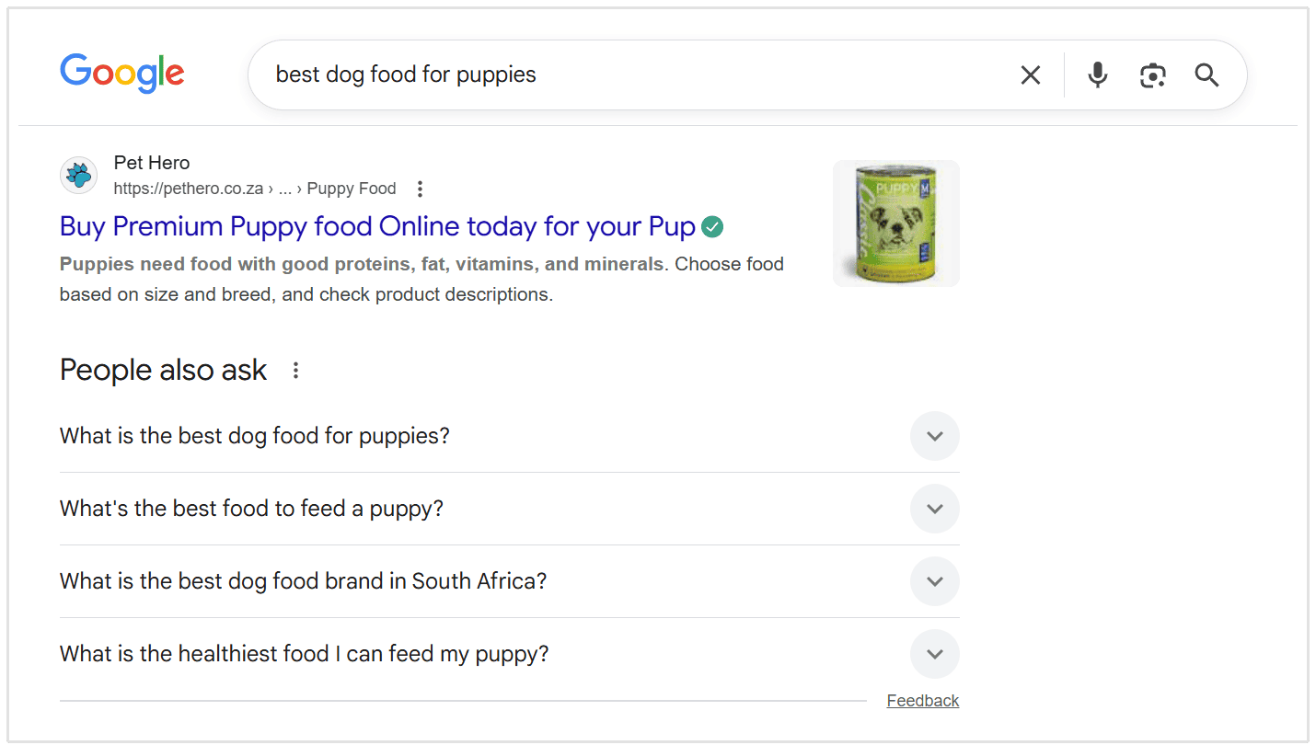
Task: Open the three-dot menu beside the Pet Hero URL
Action: 420,188
